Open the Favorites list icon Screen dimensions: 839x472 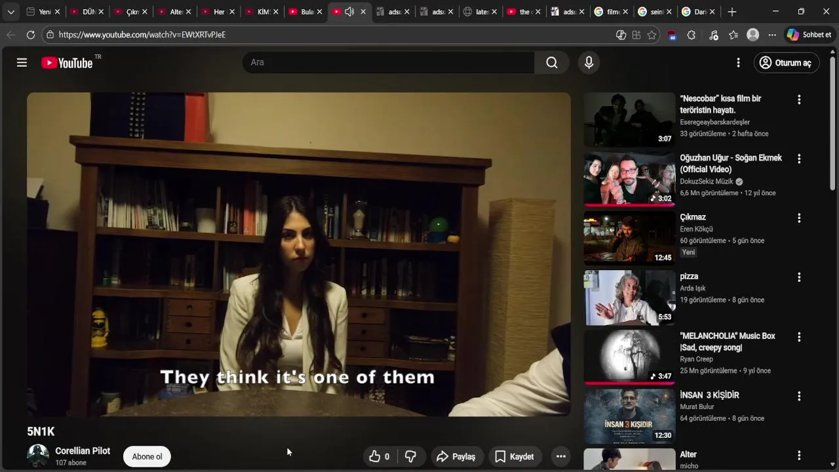[733, 35]
